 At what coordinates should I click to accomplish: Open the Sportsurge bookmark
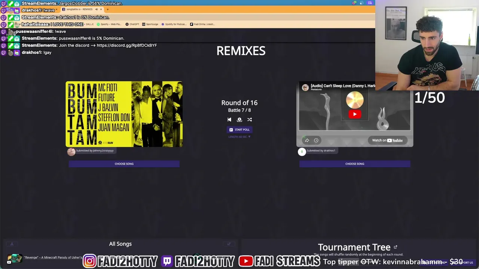tap(150, 24)
